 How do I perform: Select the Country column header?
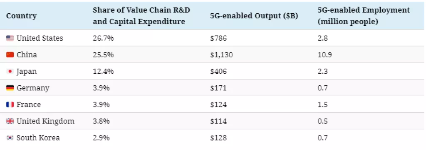(x=22, y=16)
